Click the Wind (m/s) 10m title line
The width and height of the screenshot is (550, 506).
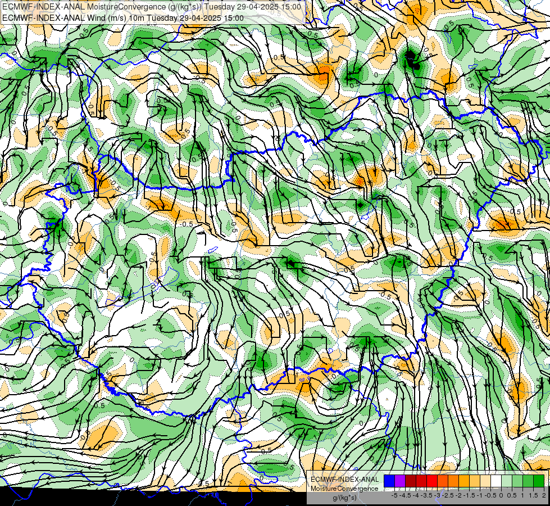pos(123,17)
